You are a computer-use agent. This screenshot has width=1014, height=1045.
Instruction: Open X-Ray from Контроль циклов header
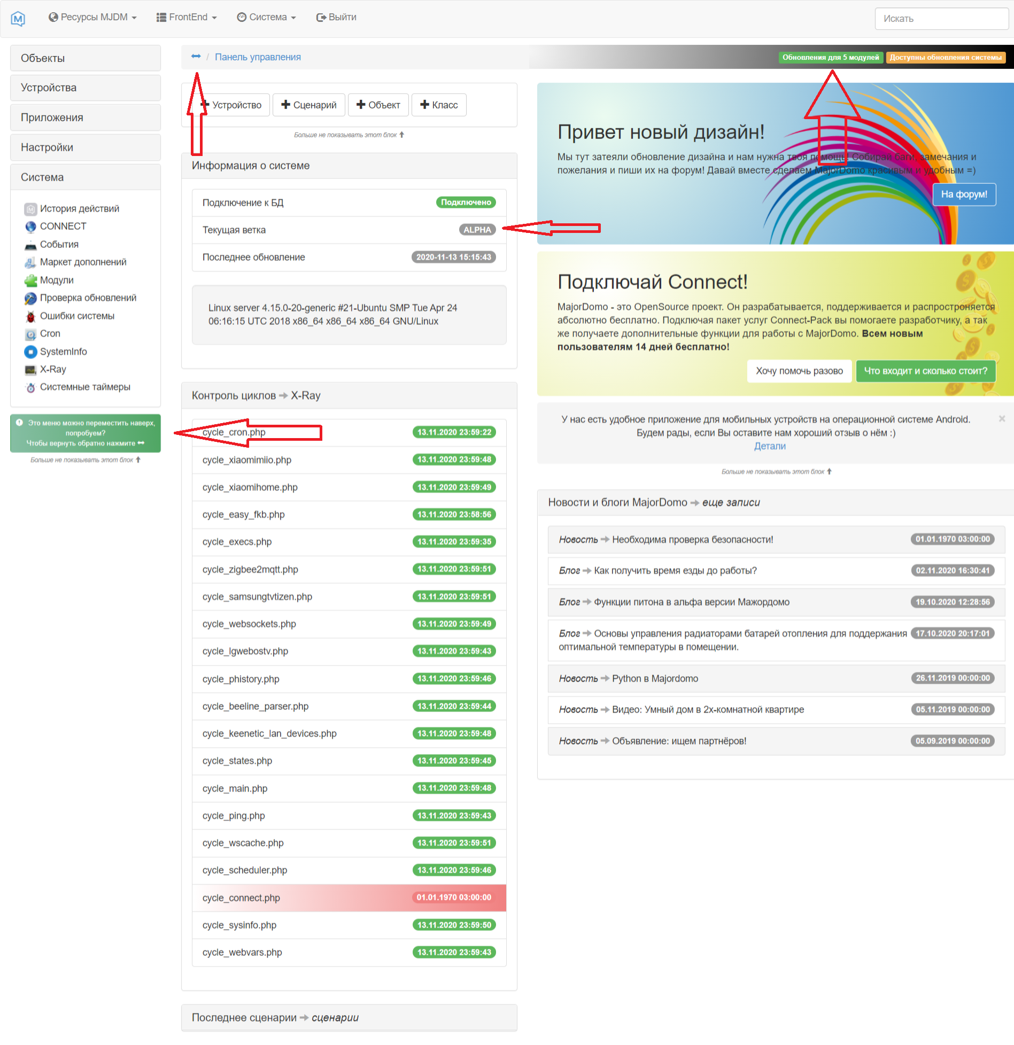click(306, 395)
